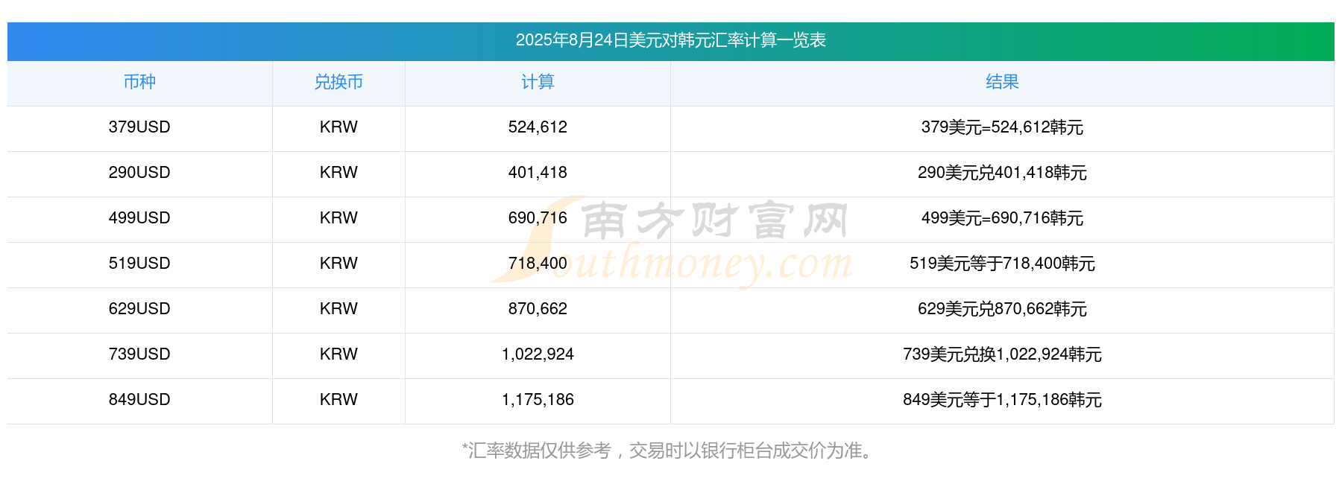Click the calculated value '718,400'

point(538,264)
